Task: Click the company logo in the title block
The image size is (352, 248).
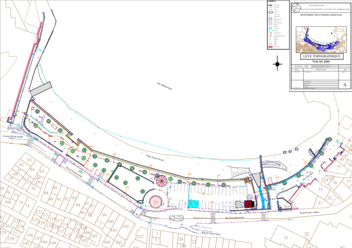Action: (x=295, y=8)
